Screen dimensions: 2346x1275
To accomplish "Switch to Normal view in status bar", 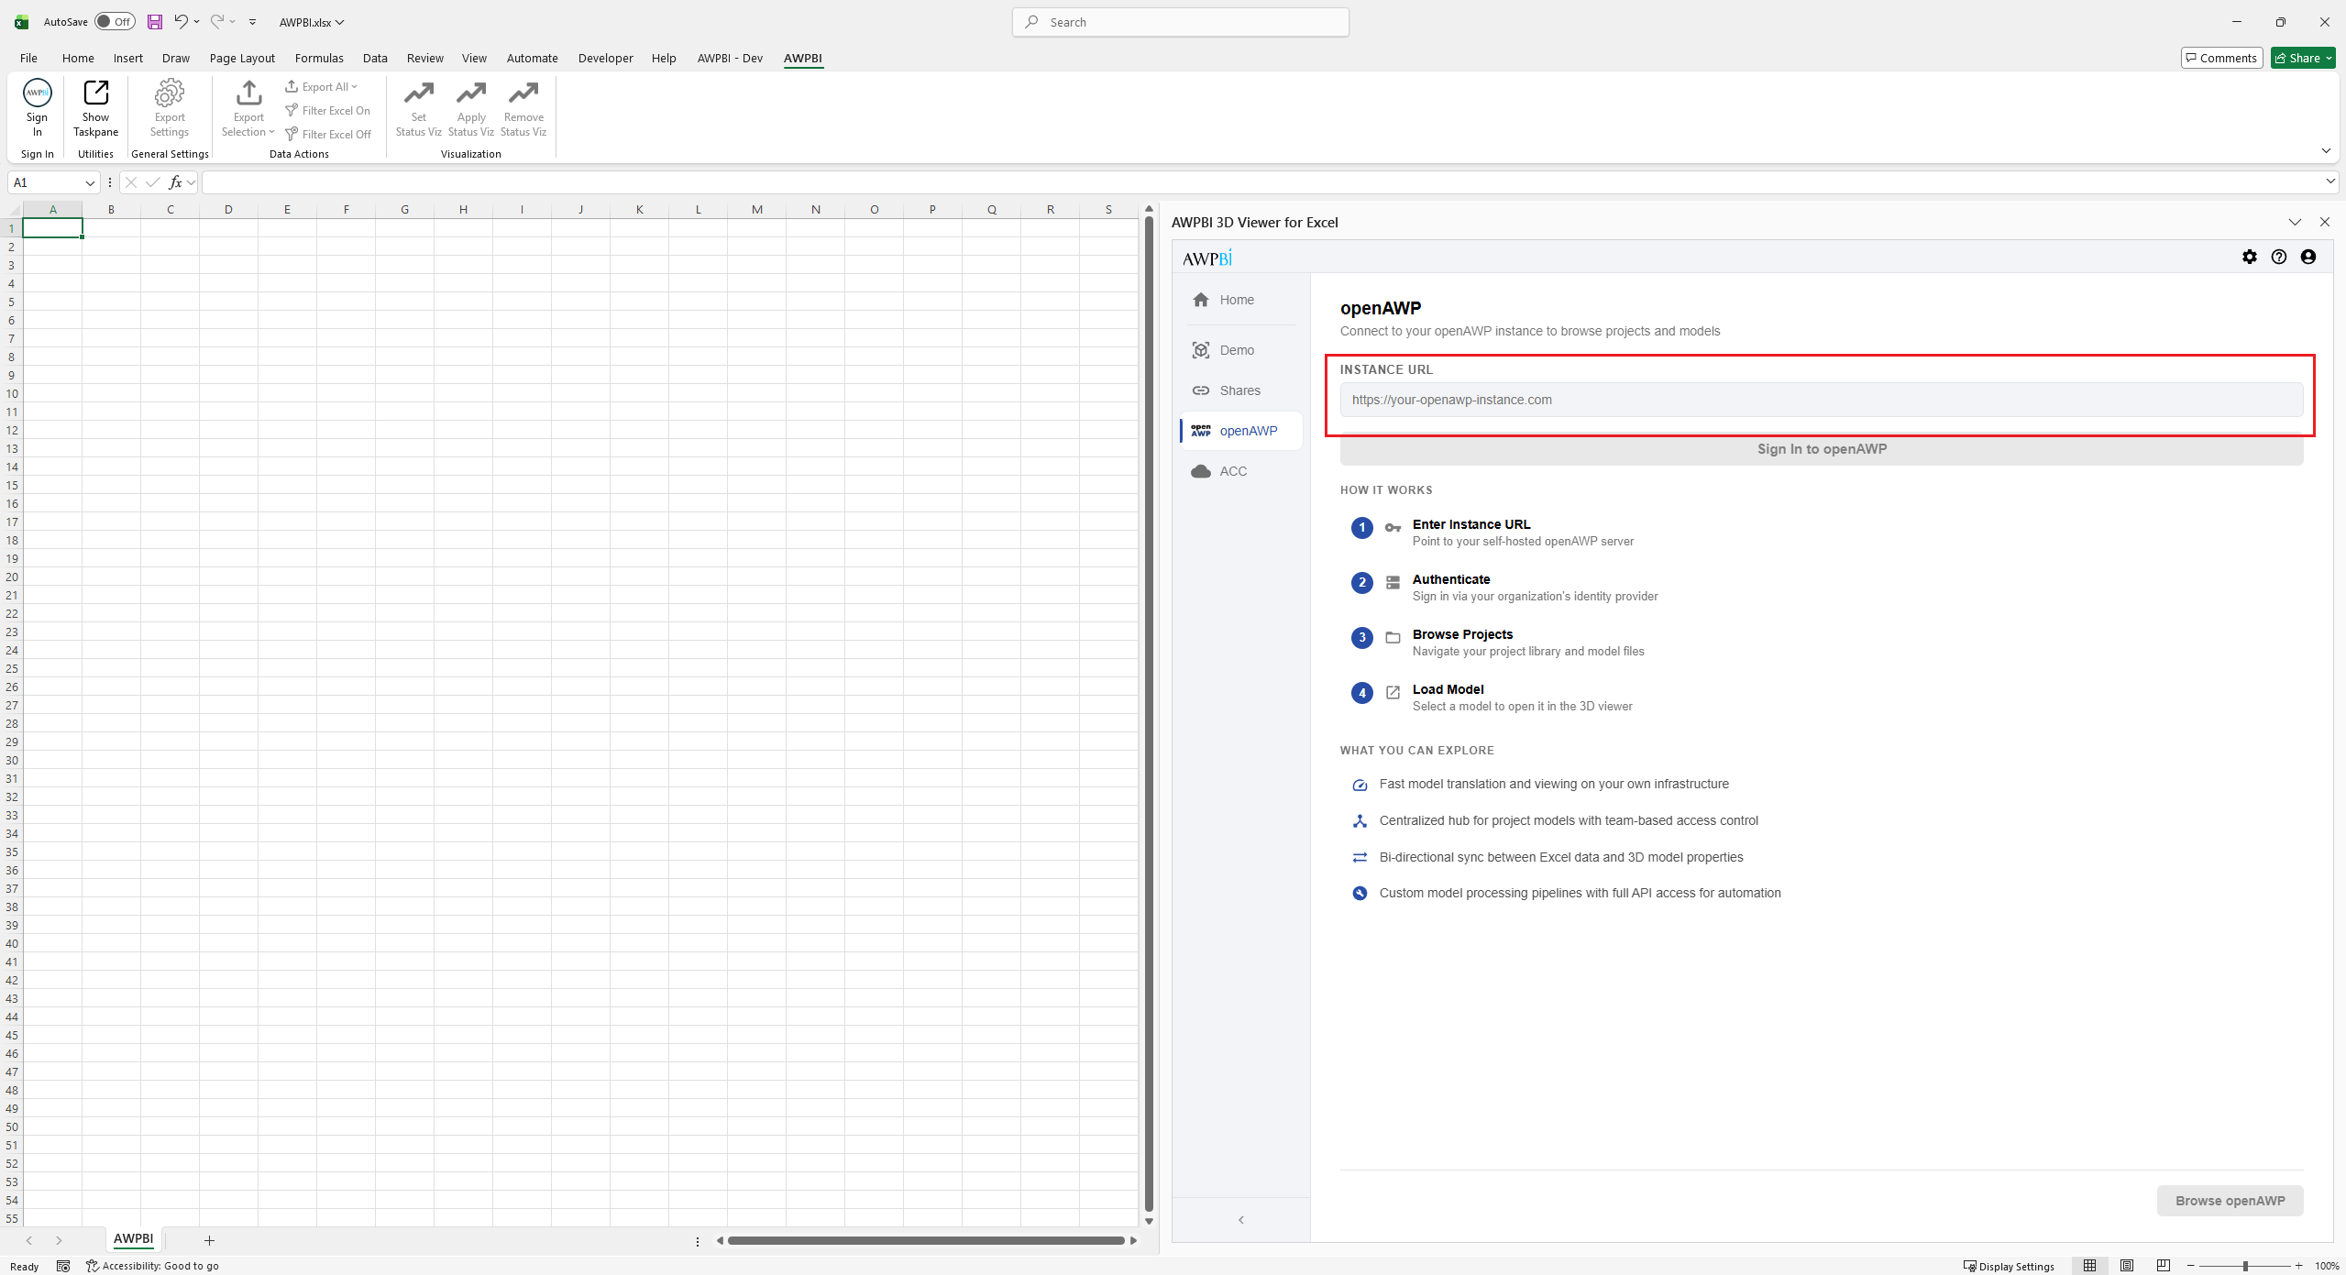I will (2090, 1266).
